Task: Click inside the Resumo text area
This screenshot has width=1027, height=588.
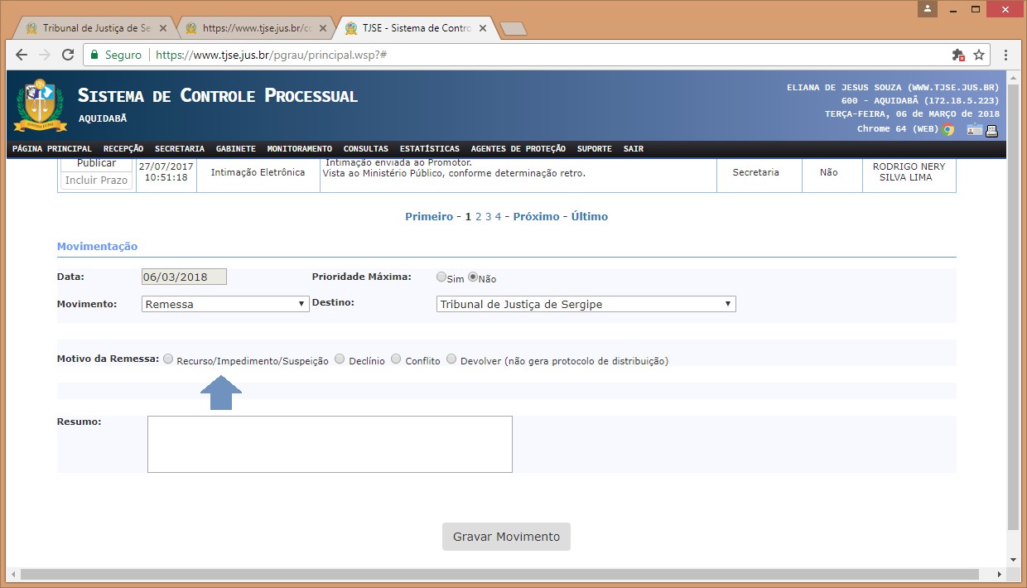Action: [x=330, y=444]
